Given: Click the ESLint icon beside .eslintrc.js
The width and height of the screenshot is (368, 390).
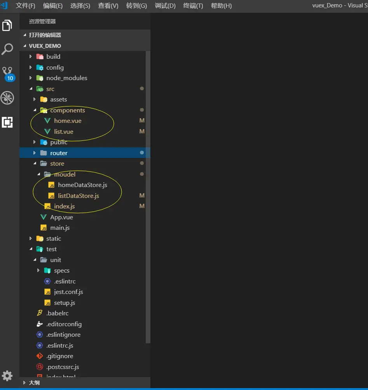Looking at the screenshot, I should coord(40,345).
